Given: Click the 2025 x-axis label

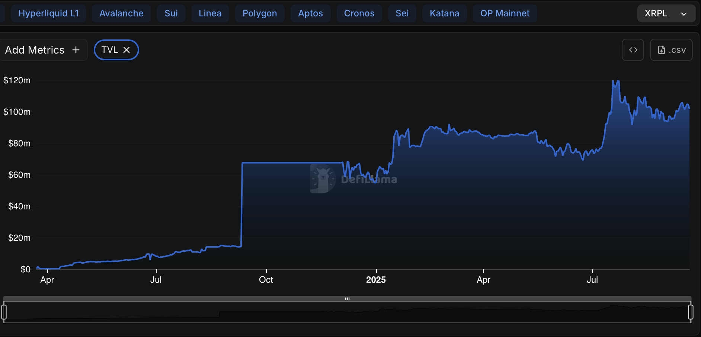Looking at the screenshot, I should [x=376, y=280].
